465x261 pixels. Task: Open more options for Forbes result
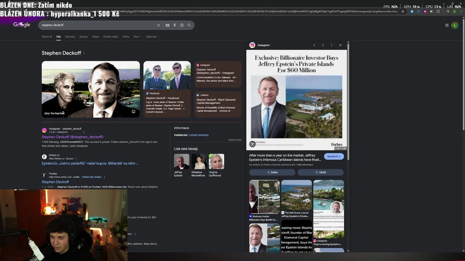[x=104, y=177]
